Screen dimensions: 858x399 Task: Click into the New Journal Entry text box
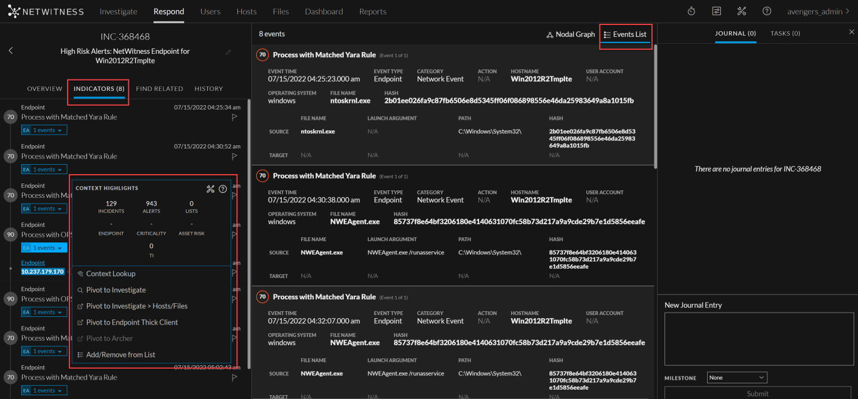[757, 338]
